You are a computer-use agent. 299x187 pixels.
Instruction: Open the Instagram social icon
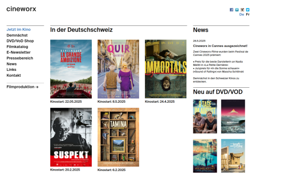tap(242, 10)
